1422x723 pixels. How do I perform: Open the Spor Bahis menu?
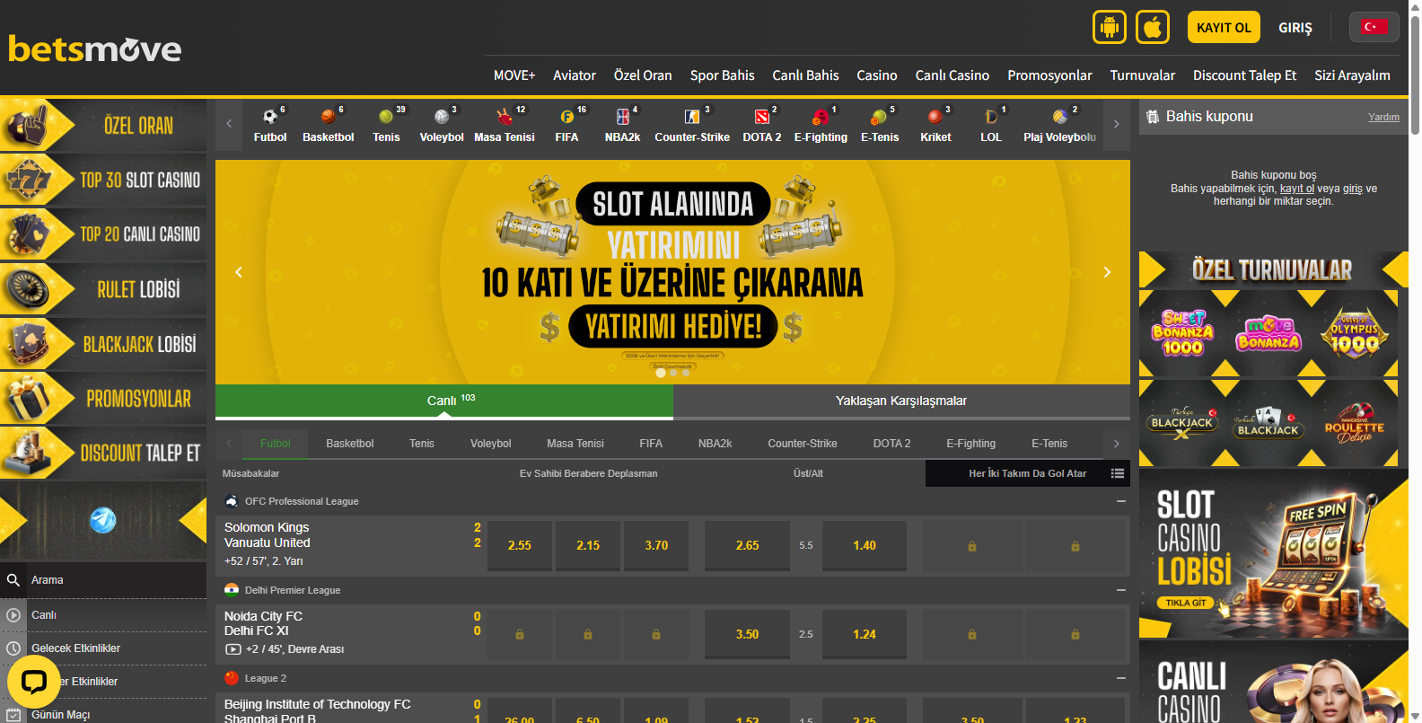tap(722, 75)
